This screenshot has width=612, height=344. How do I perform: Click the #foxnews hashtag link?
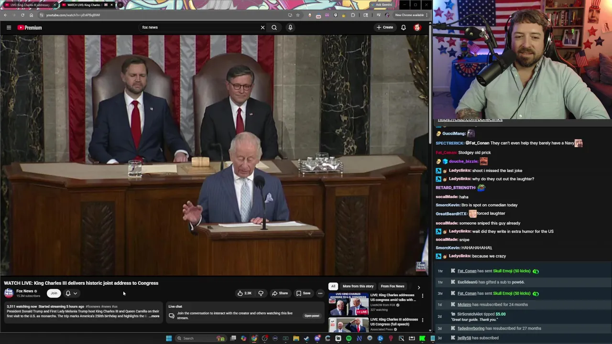click(x=93, y=306)
